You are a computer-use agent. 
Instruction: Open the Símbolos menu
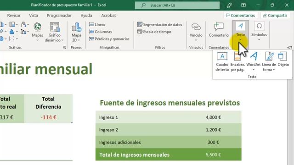tap(259, 32)
